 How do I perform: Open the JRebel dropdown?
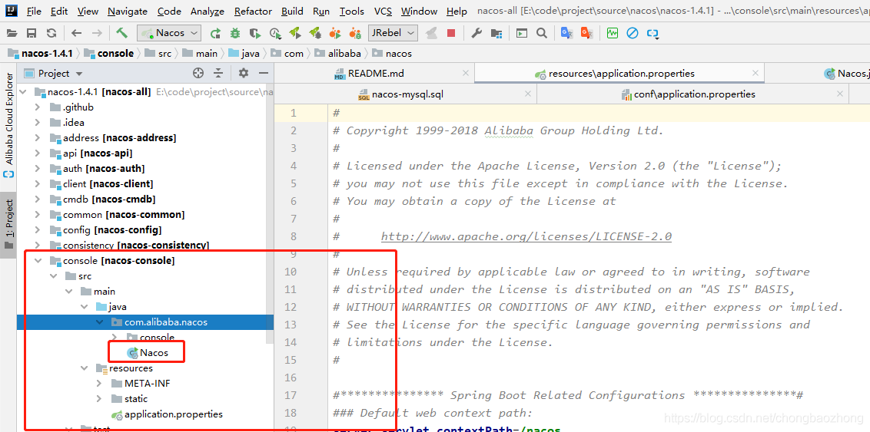[393, 33]
